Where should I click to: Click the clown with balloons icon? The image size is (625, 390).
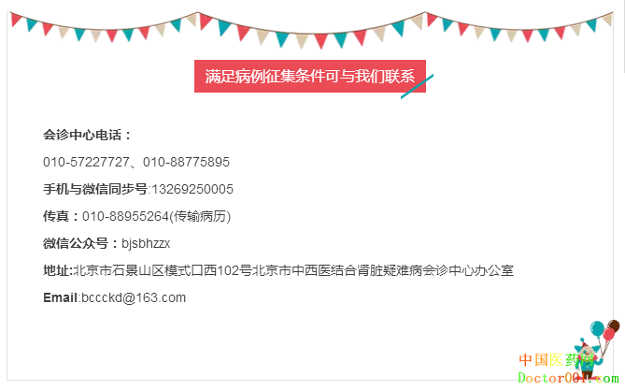[596, 350]
